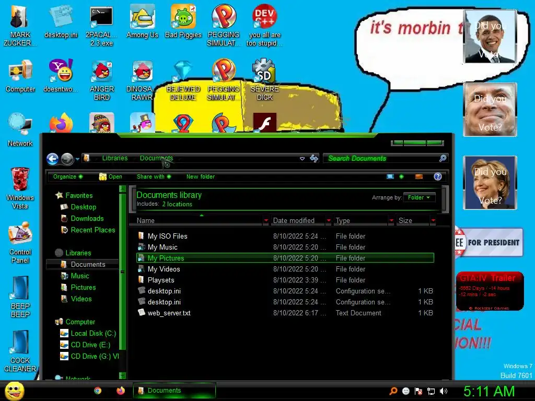
Task: Select the web_server.txt file
Action: (x=285, y=313)
